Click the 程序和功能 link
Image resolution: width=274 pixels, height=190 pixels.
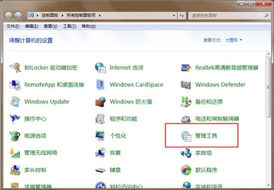124,119
